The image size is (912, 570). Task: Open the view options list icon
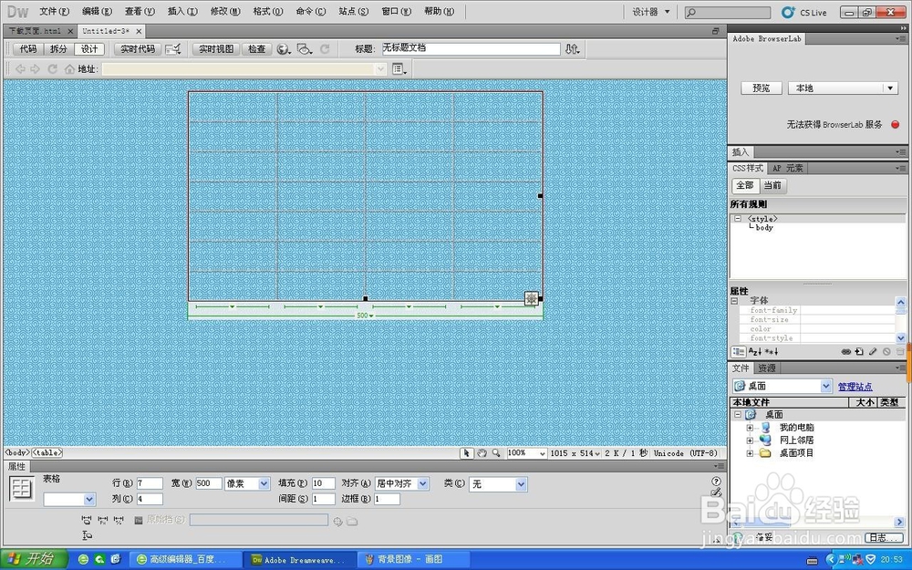(x=399, y=69)
